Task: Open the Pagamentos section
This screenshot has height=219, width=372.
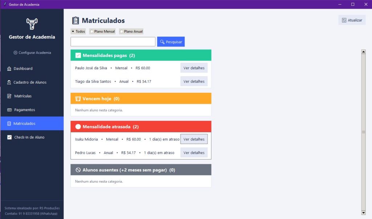Action: (x=32, y=110)
